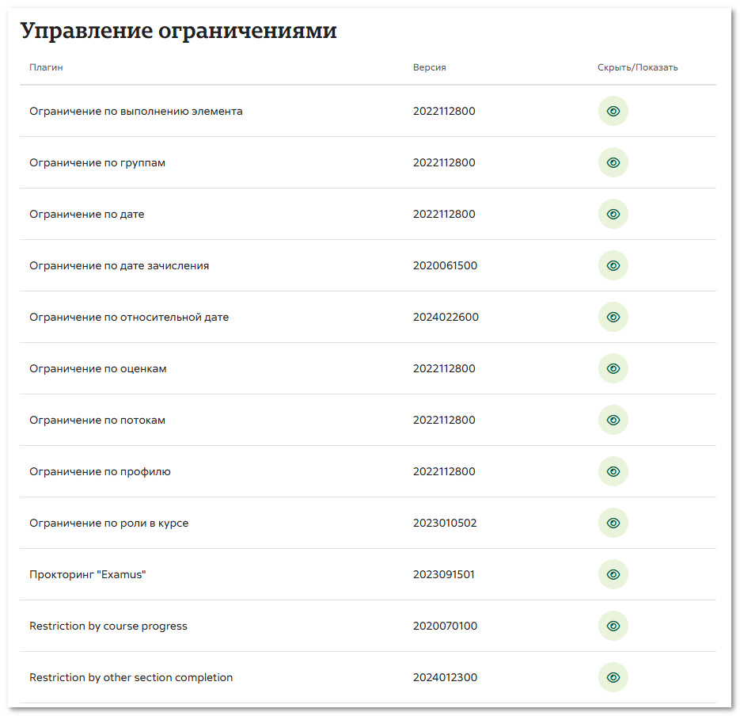The height and width of the screenshot is (716, 740).
Task: Click 'Restriction by other section completion' label
Action: tap(131, 678)
